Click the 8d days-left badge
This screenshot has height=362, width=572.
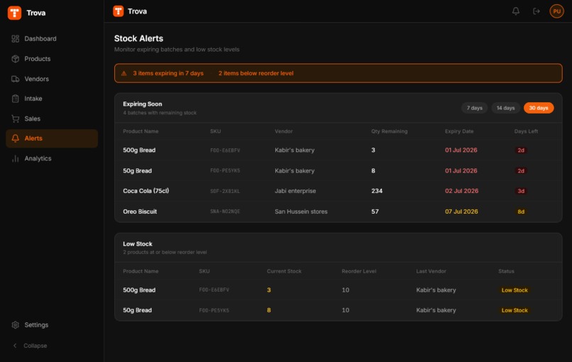521,212
